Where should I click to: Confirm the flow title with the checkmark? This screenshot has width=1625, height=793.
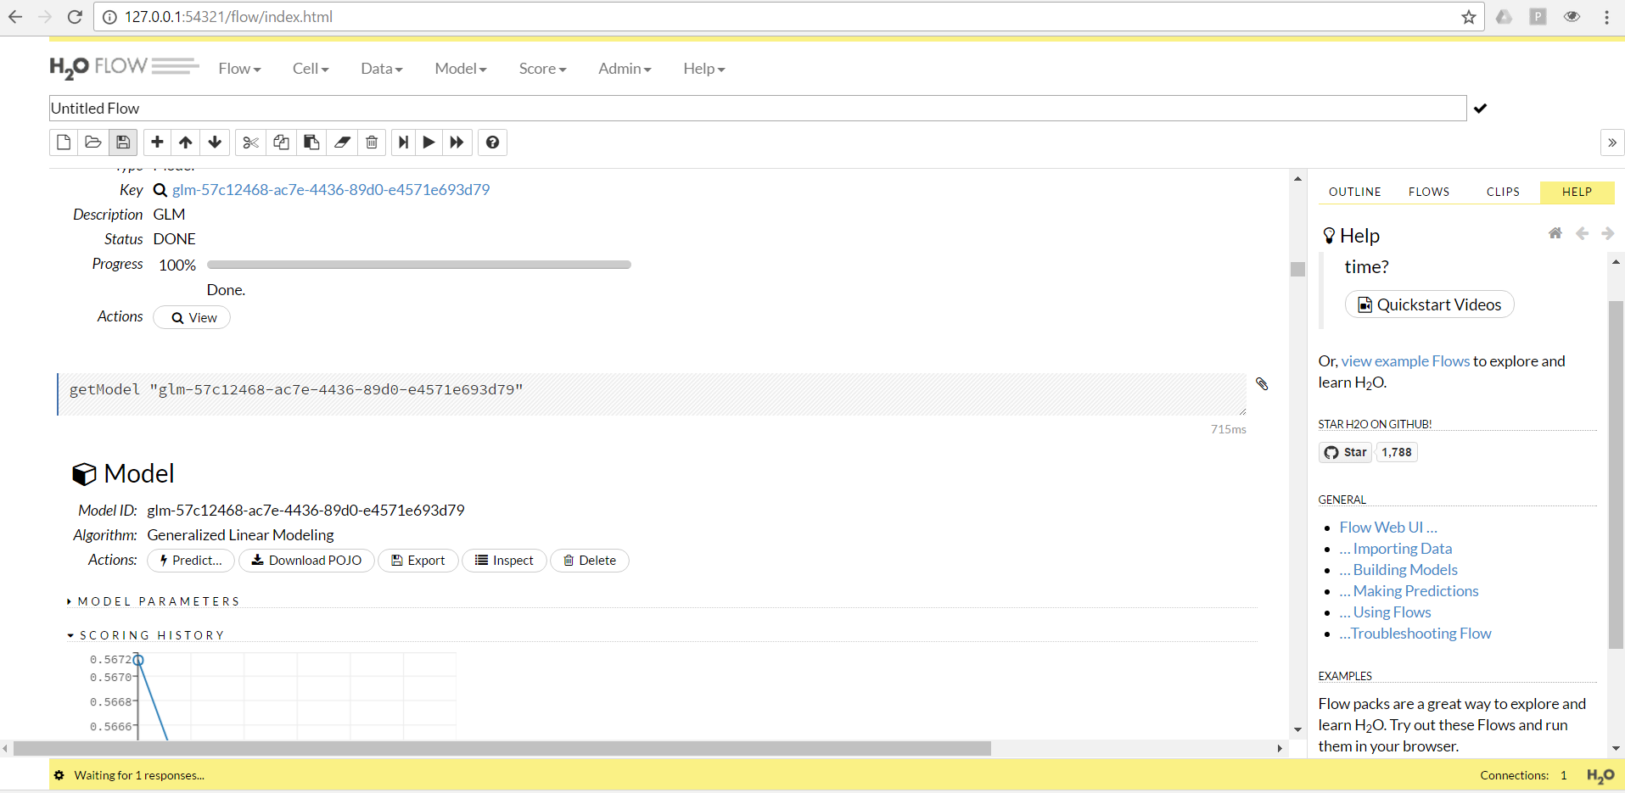coord(1481,109)
